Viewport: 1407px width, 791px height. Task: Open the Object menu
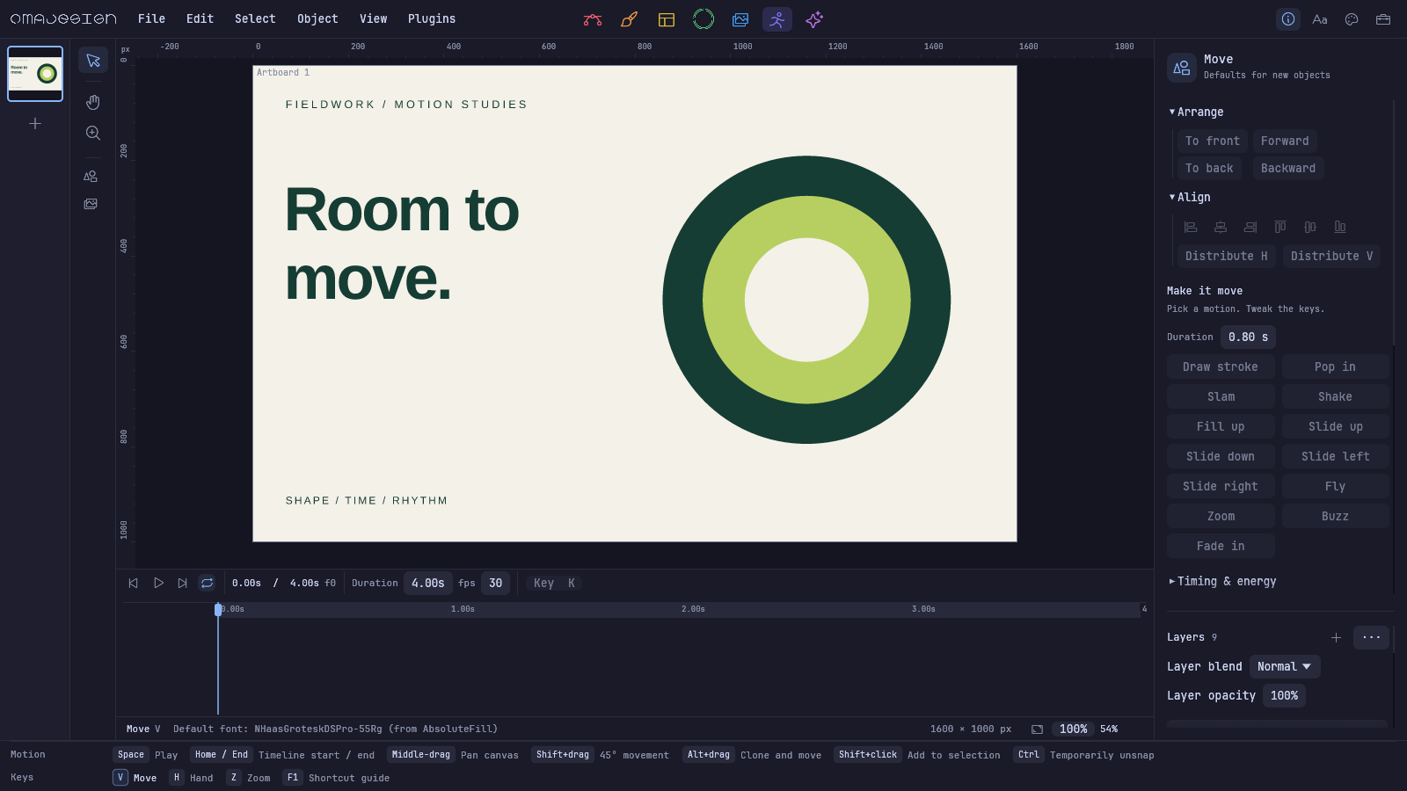[x=317, y=18]
